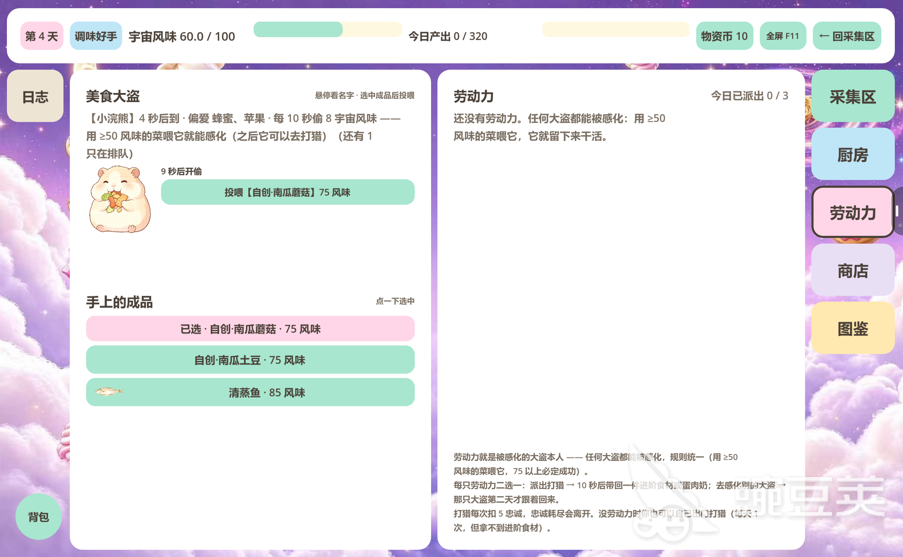
Task: Click the 今日产出 0 / 320 text
Action: point(448,36)
